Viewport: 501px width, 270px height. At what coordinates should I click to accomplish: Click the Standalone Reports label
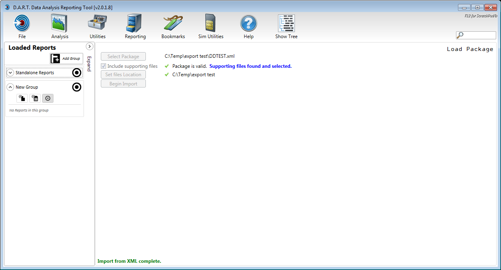(x=35, y=73)
